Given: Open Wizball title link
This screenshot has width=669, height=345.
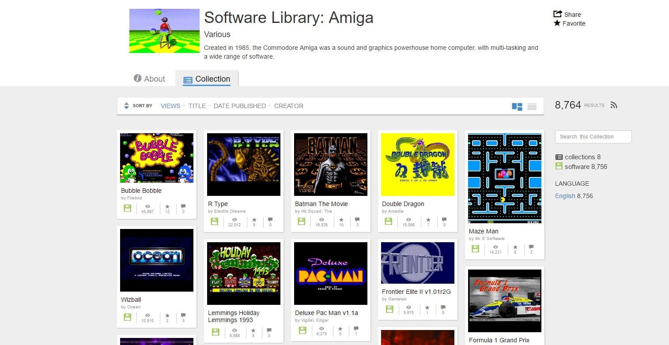Looking at the screenshot, I should (x=131, y=300).
